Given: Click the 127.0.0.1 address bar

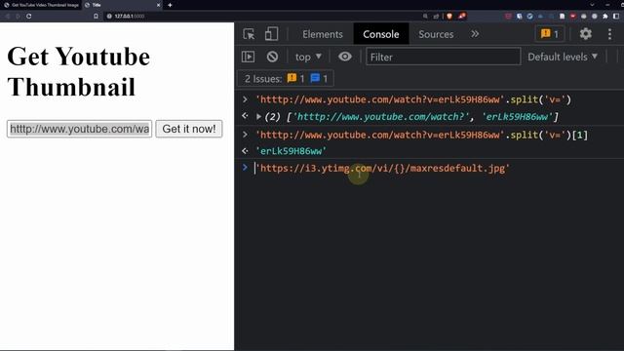Looking at the screenshot, I should click(262, 17).
